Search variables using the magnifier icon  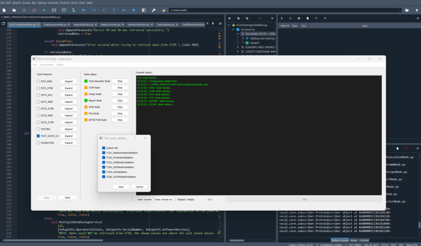[x=316, y=18]
